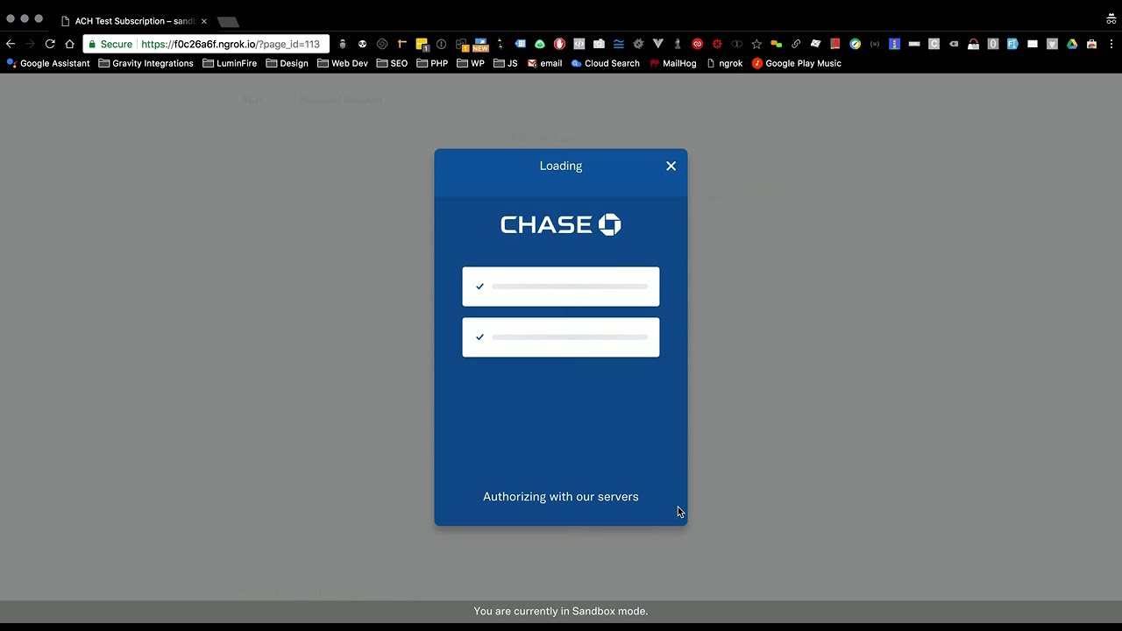
Task: Click the extension icon labeled NEW
Action: pyautogui.click(x=480, y=44)
